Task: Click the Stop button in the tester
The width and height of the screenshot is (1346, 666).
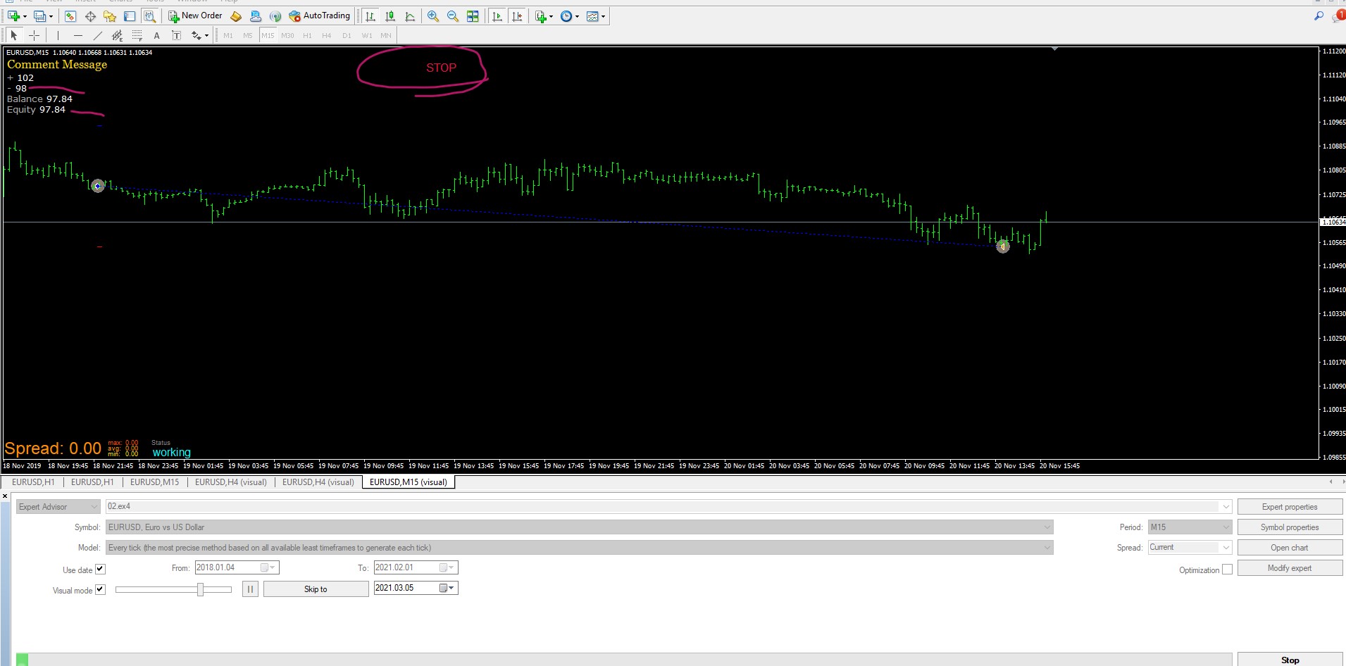Action: point(1290,660)
